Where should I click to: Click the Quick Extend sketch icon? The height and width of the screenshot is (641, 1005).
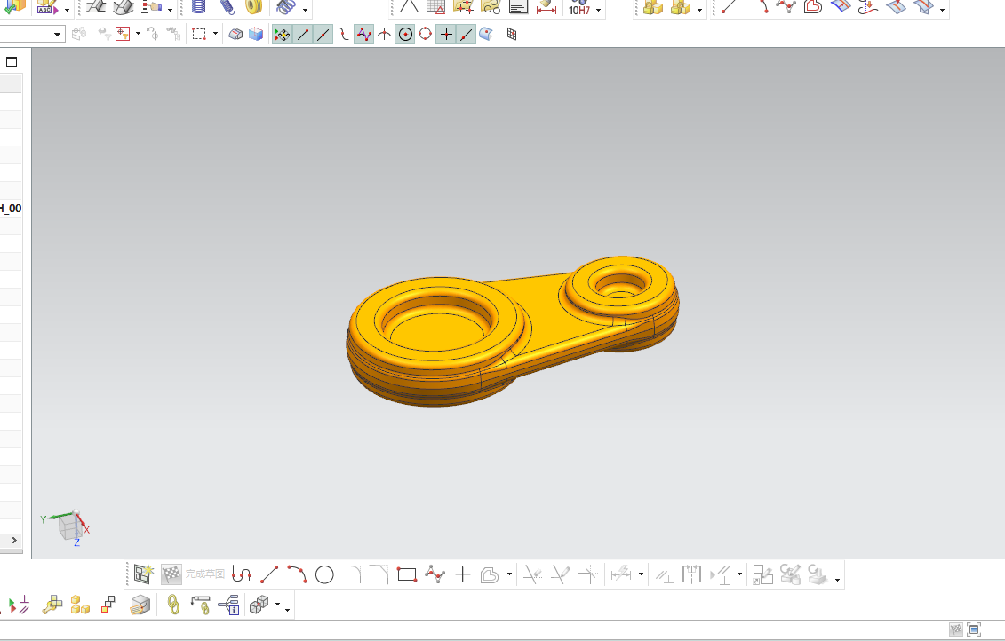click(x=560, y=574)
